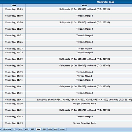
Task: Select current page 661
Action: pyautogui.click(x=38, y=129)
